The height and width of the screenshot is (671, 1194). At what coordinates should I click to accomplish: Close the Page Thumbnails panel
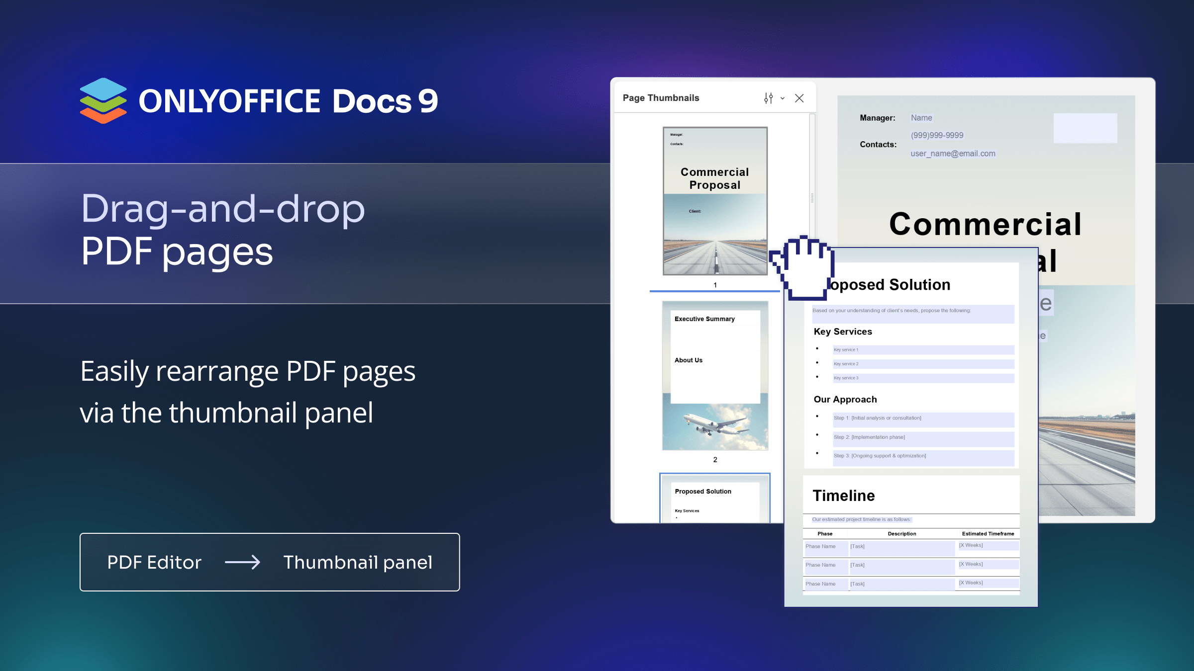coord(799,98)
